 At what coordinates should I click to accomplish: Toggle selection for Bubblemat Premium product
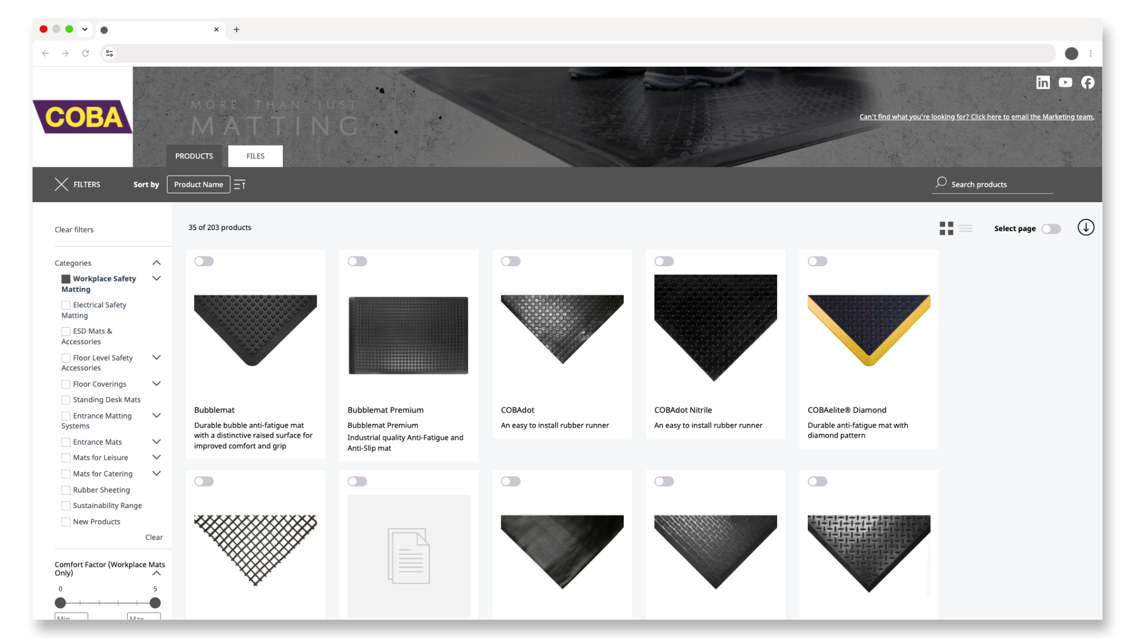(357, 261)
